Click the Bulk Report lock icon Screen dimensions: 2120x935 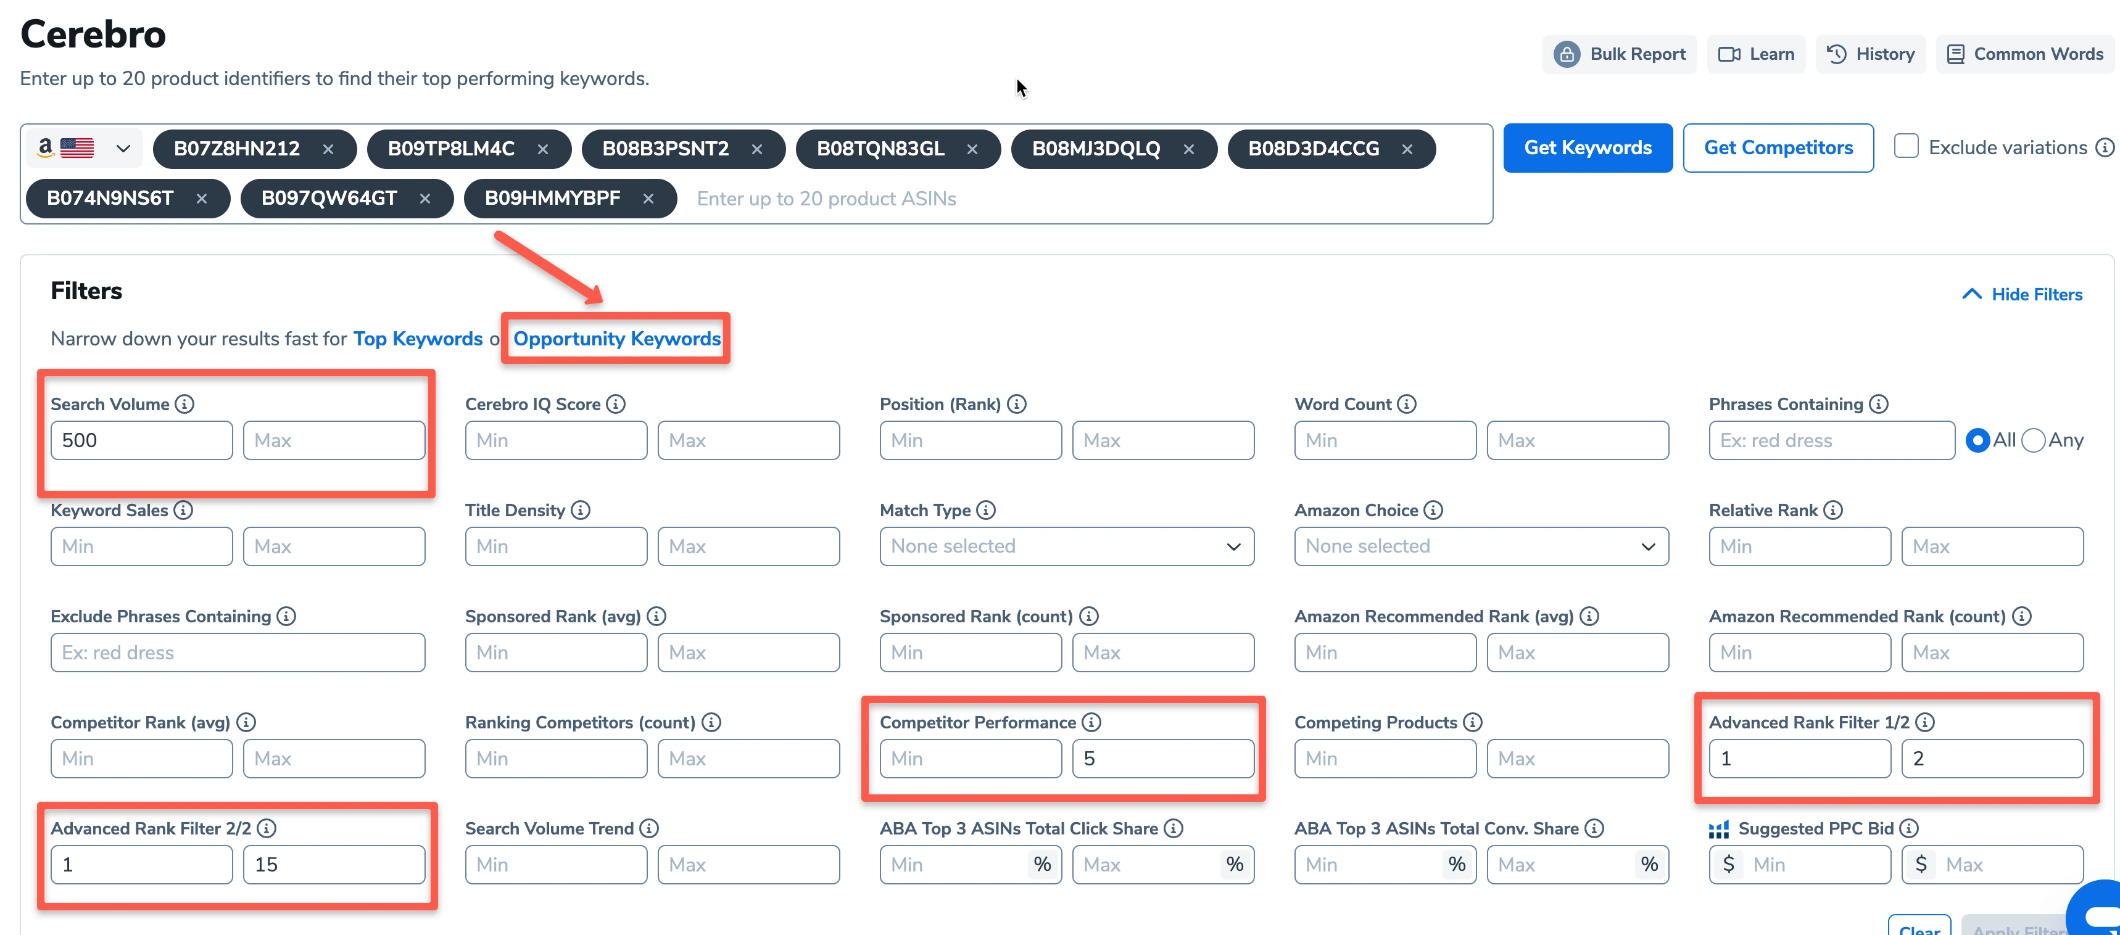(x=1567, y=54)
